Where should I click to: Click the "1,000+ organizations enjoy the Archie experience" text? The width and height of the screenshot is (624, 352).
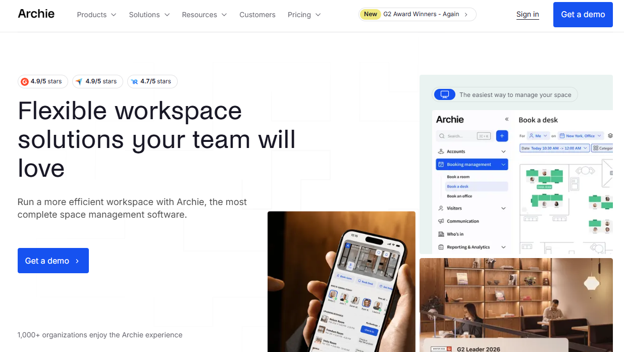coord(100,335)
